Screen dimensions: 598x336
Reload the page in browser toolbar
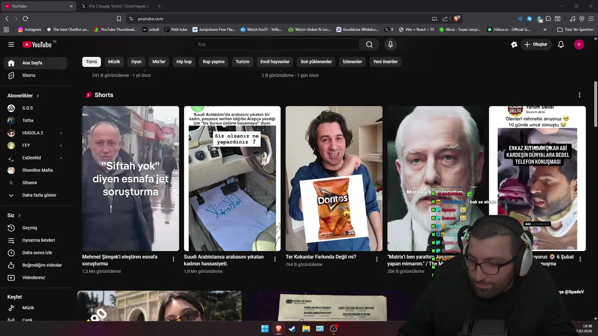point(25,19)
